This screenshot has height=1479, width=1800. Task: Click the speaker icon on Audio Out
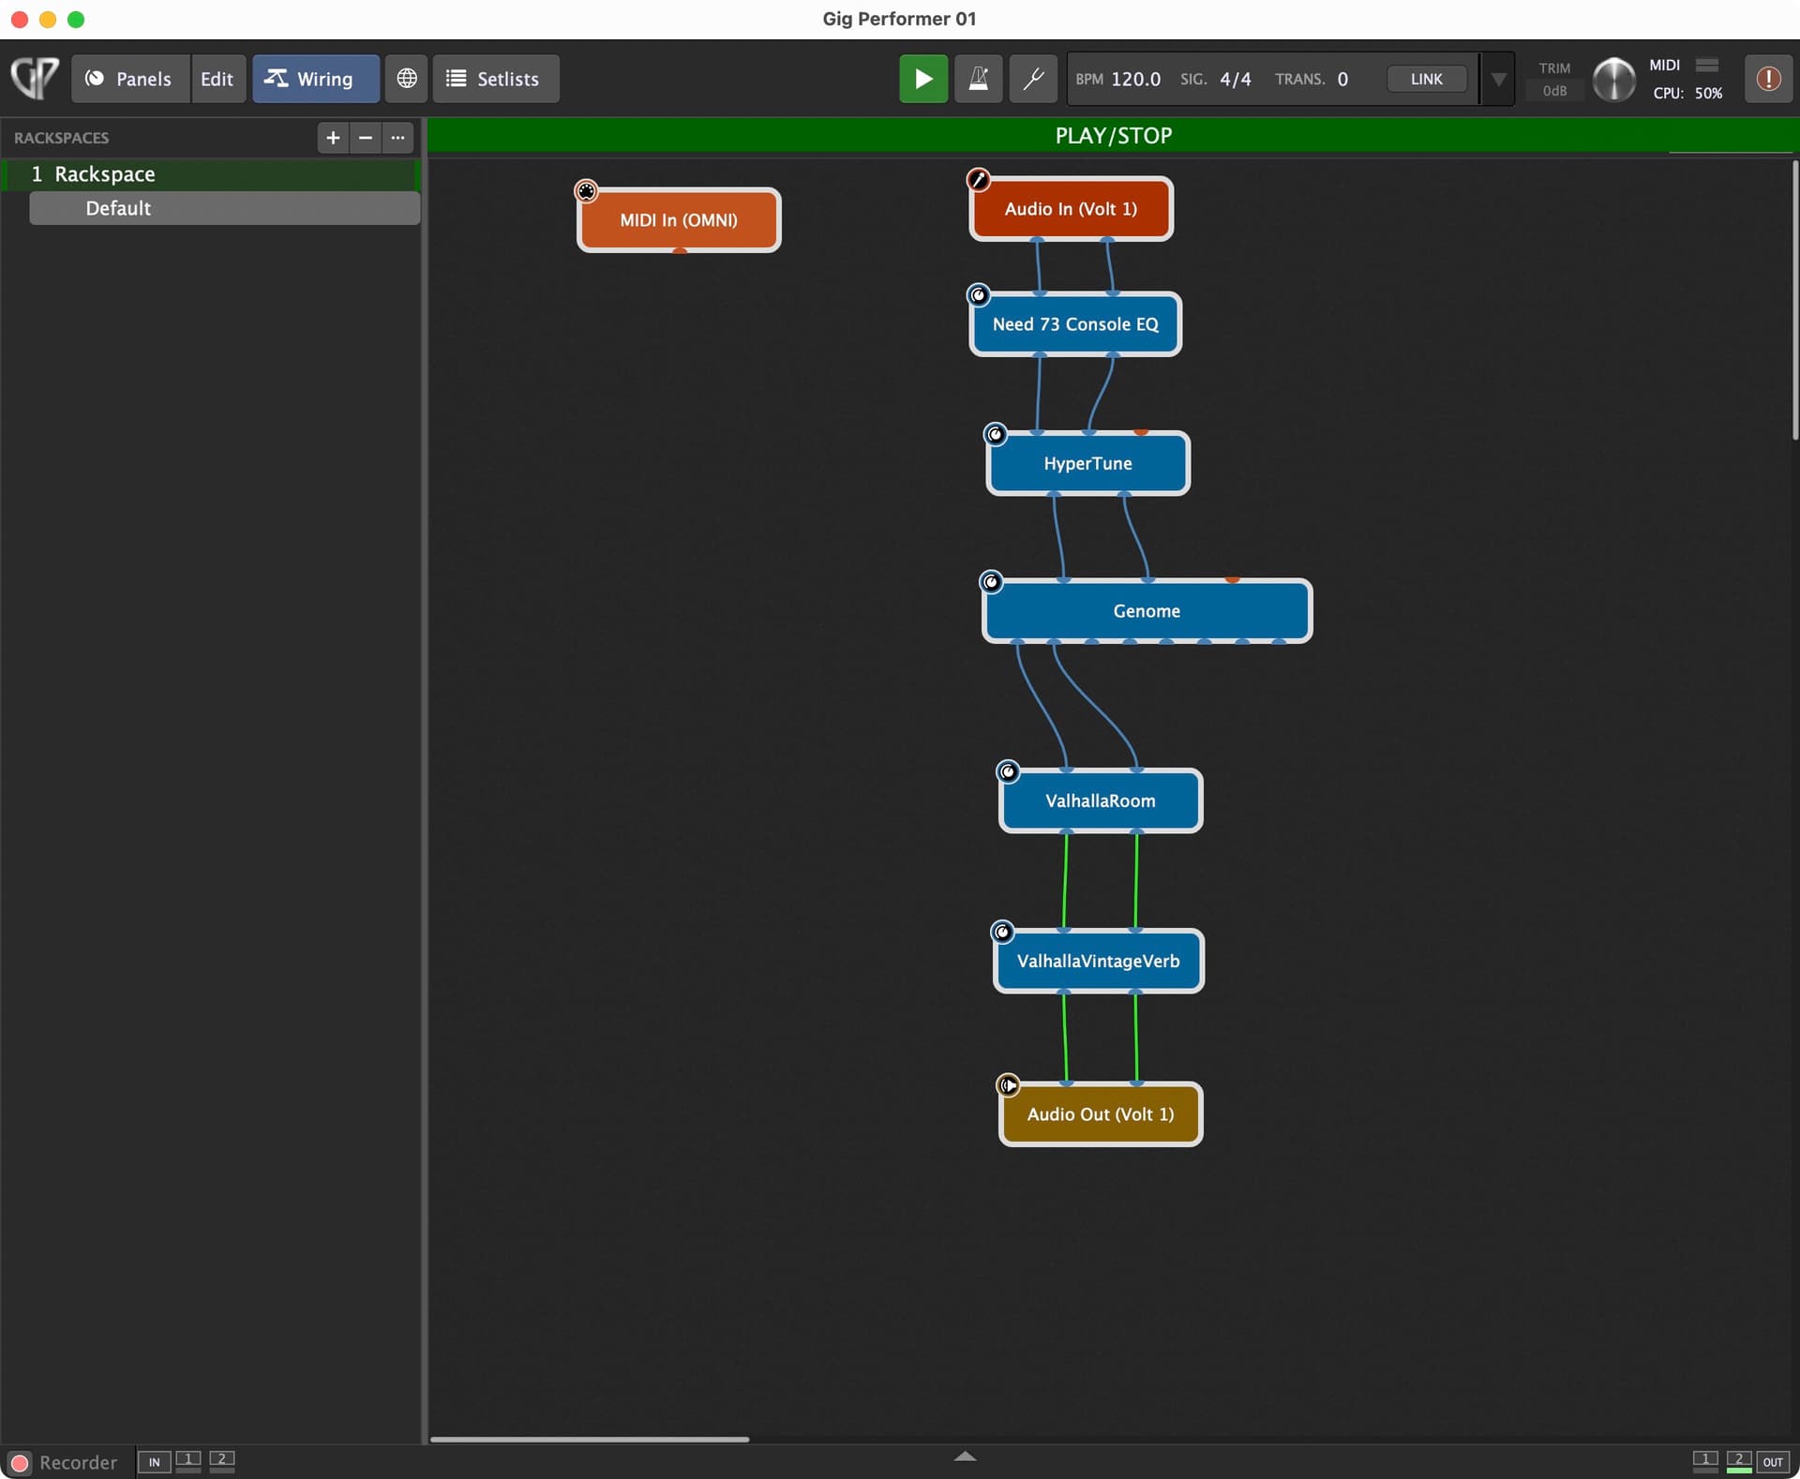[1008, 1085]
